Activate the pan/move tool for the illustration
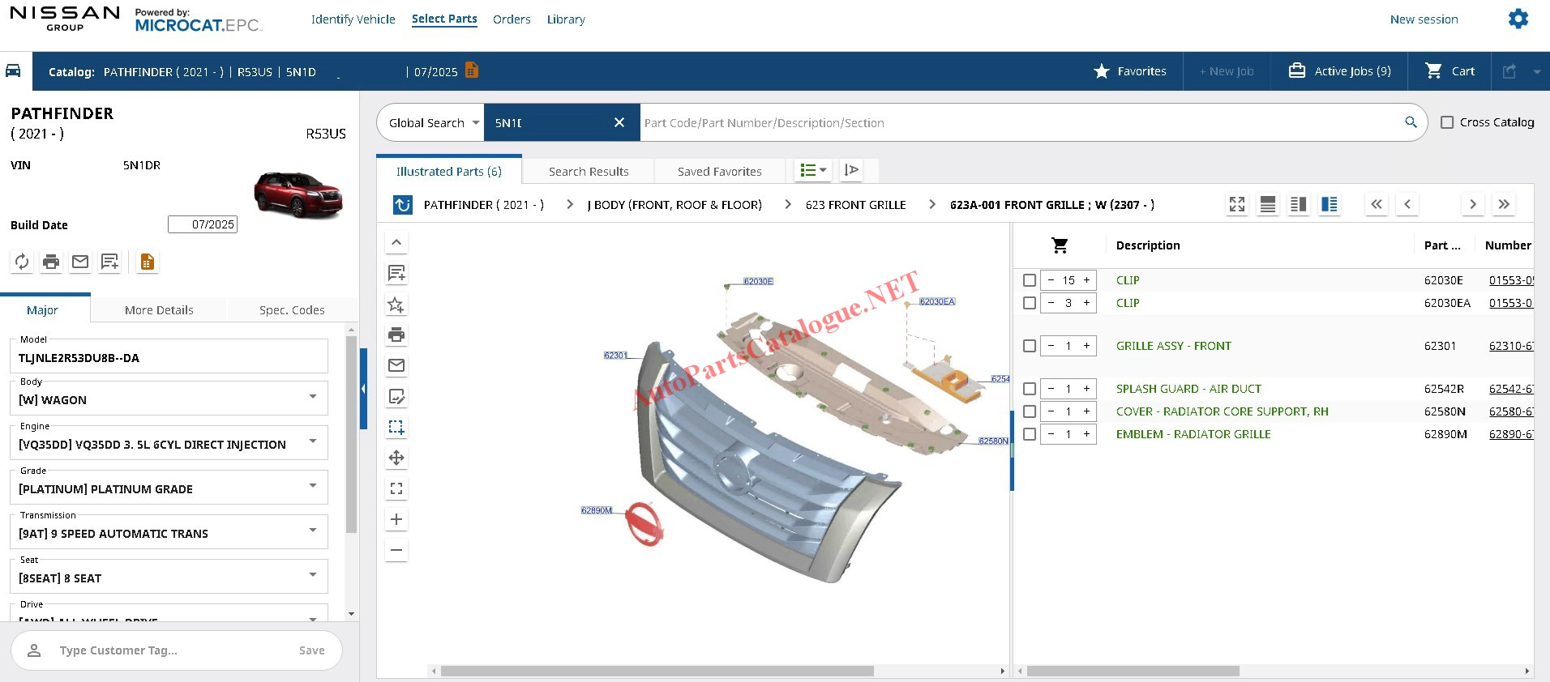 tap(396, 458)
